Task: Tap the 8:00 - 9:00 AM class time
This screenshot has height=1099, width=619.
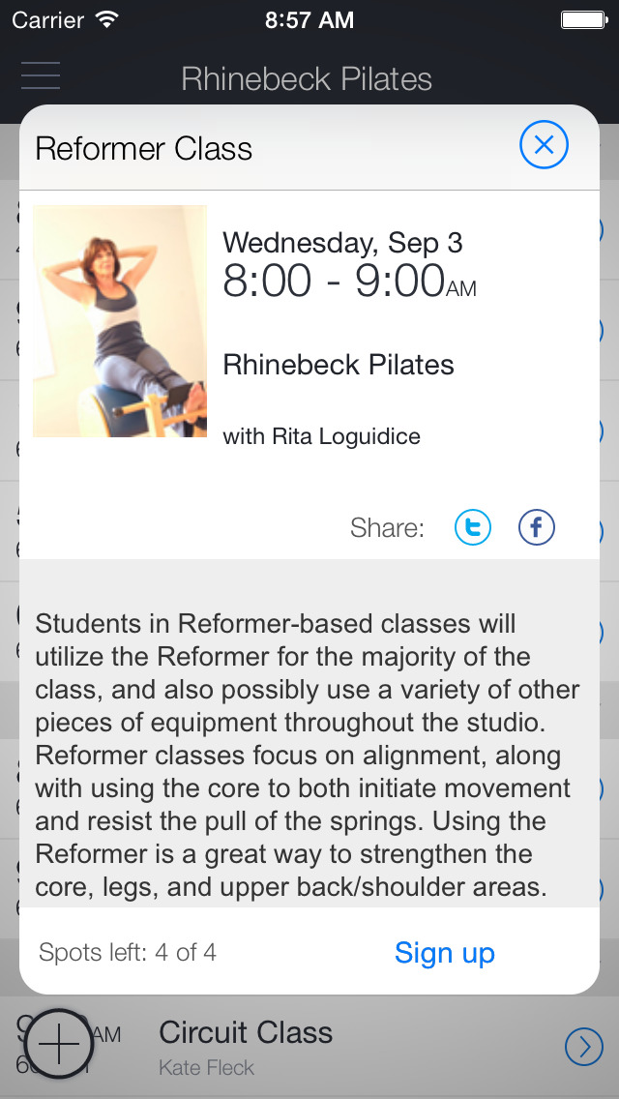Action: [x=349, y=282]
